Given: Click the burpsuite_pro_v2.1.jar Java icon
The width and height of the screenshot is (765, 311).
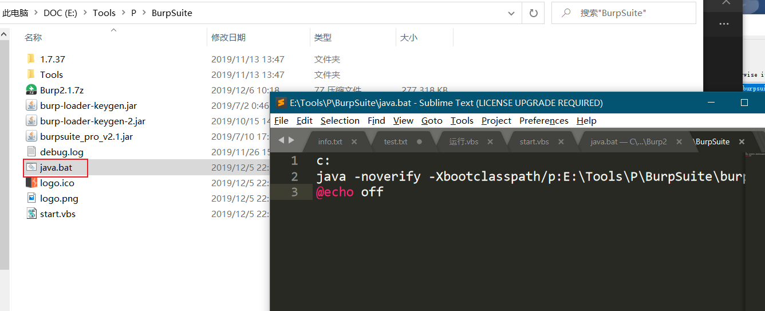Looking at the screenshot, I should 31,136.
